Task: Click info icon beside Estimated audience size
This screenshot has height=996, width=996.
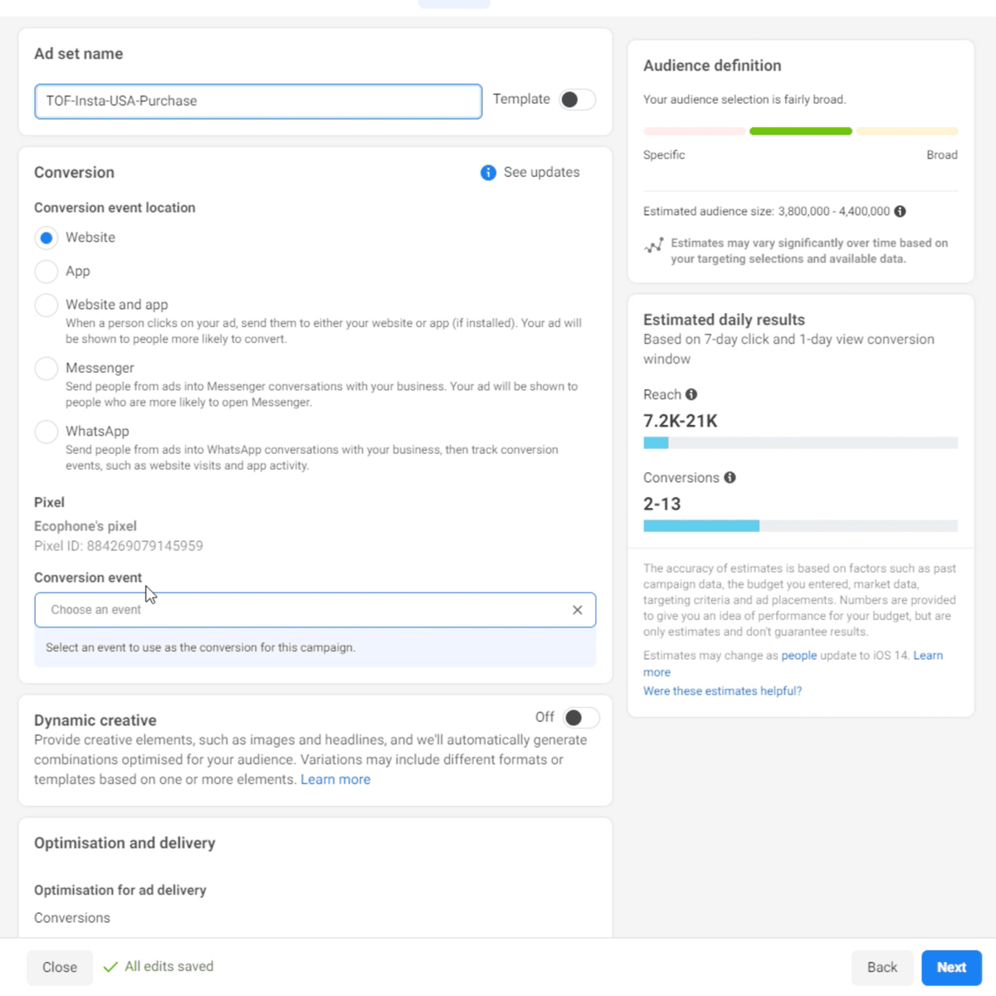Action: point(900,212)
